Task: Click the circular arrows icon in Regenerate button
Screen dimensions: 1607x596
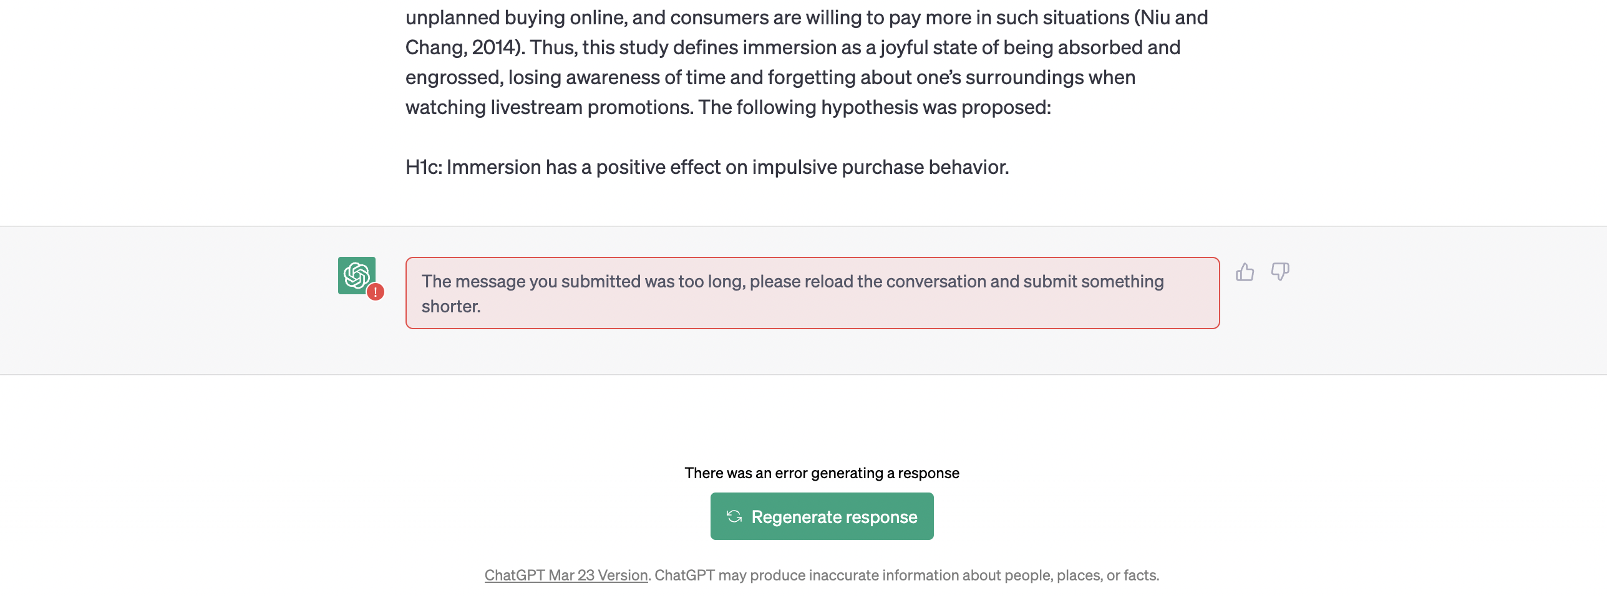Action: pos(734,516)
